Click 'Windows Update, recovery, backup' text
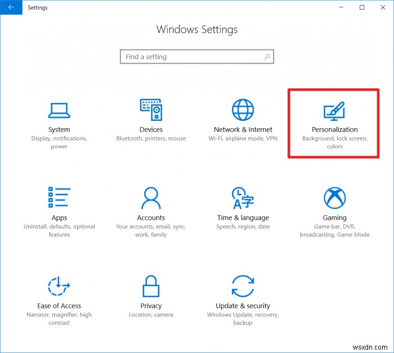Screen dimensions: 394x353 point(243,319)
